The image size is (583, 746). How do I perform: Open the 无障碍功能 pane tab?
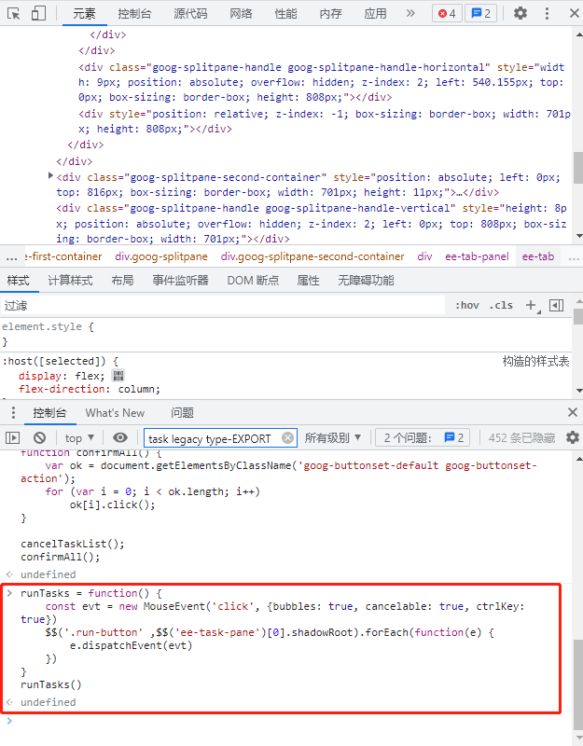click(x=366, y=281)
